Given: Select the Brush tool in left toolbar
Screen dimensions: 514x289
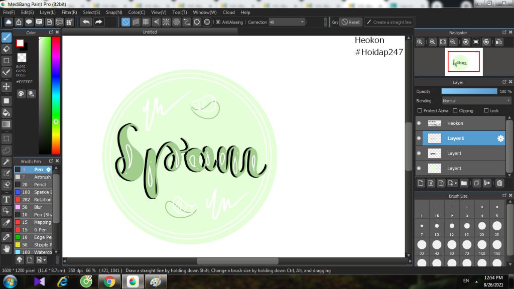Looking at the screenshot, I should [x=6, y=37].
